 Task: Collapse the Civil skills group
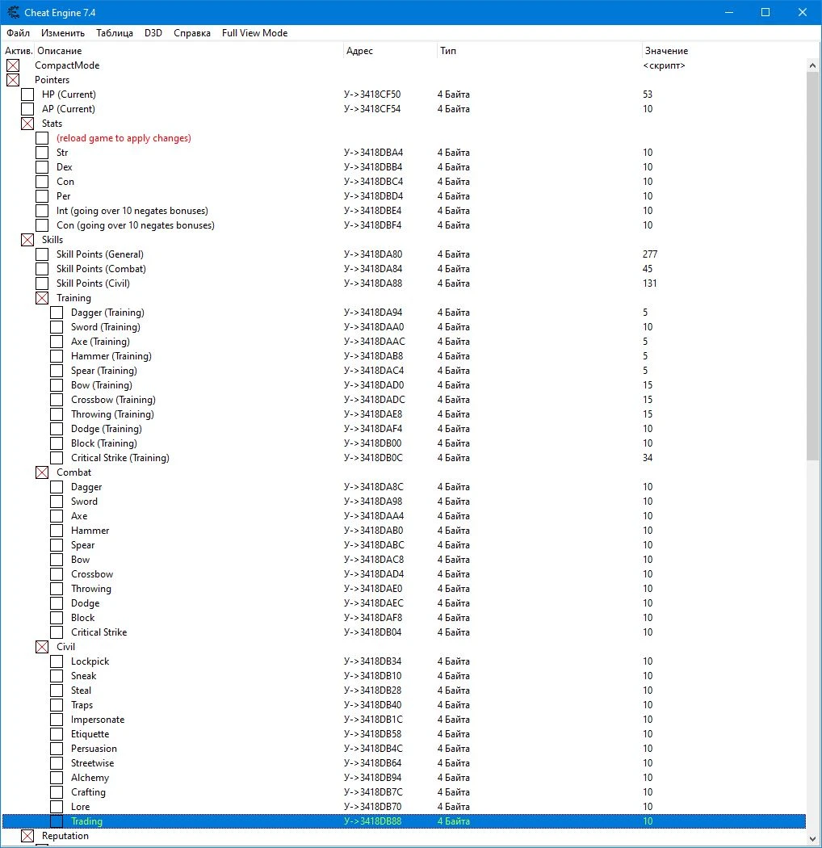coord(42,647)
